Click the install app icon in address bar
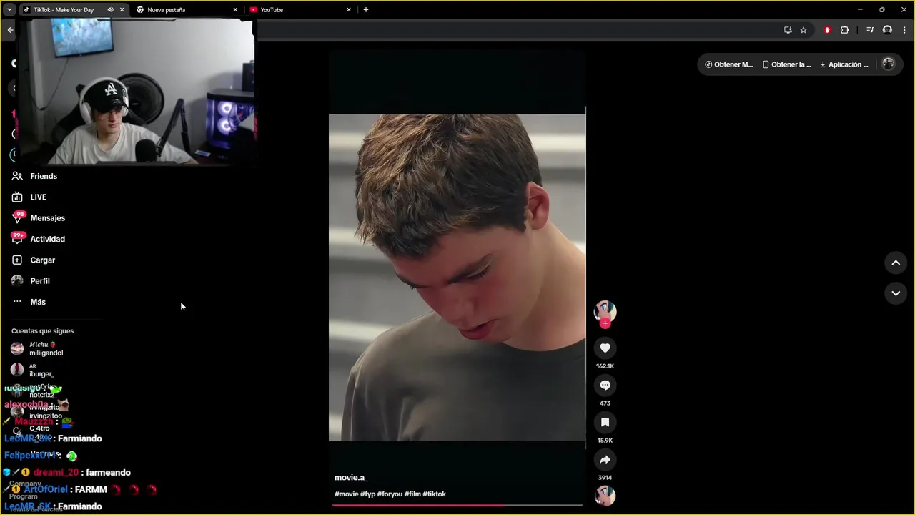This screenshot has height=515, width=915. 788,30
